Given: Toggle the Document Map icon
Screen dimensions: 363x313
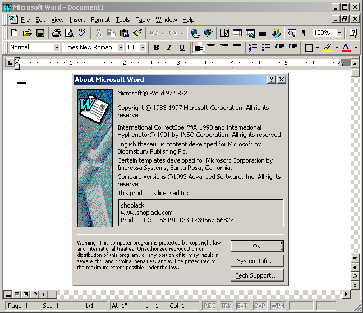Looking at the screenshot, I should point(292,33).
